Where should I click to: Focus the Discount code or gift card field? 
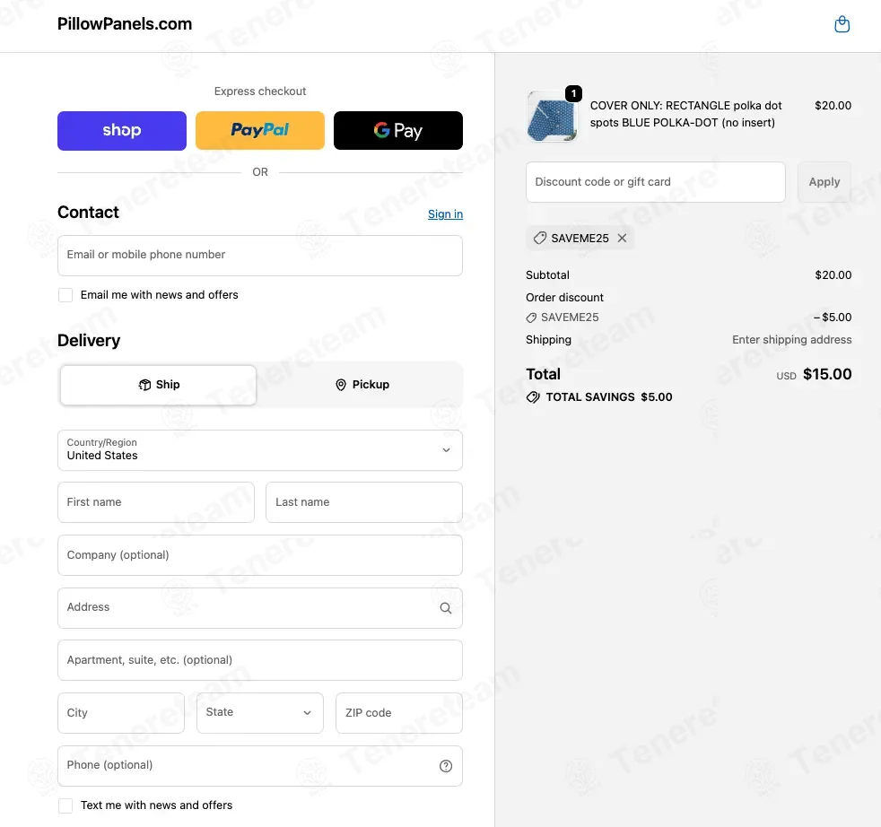coord(656,182)
